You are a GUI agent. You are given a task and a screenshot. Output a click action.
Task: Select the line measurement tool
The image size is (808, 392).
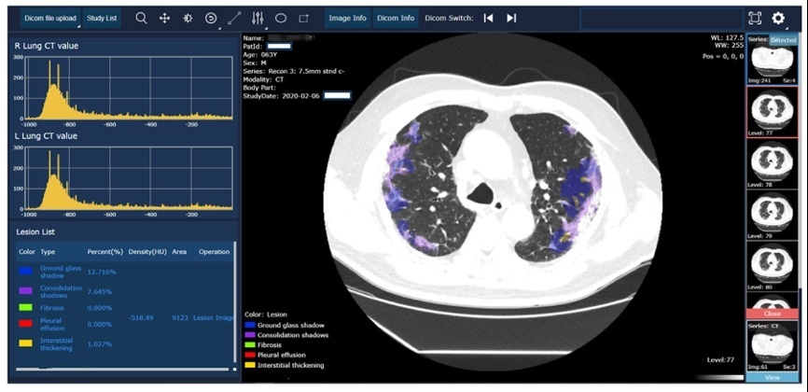(x=234, y=18)
